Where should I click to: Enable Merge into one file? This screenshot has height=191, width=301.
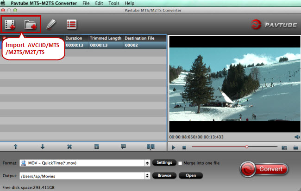(180, 163)
